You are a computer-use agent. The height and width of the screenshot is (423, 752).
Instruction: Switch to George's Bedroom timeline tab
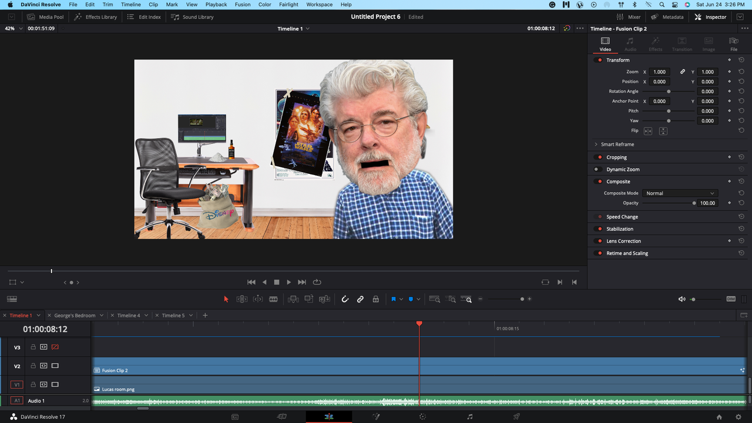75,315
